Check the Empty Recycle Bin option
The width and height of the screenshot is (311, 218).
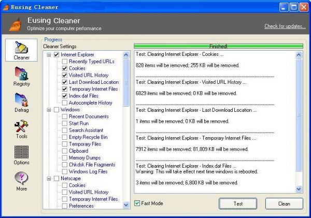coord(64,137)
